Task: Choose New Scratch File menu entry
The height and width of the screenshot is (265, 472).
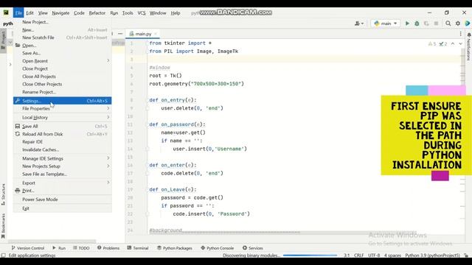Action: point(62,38)
